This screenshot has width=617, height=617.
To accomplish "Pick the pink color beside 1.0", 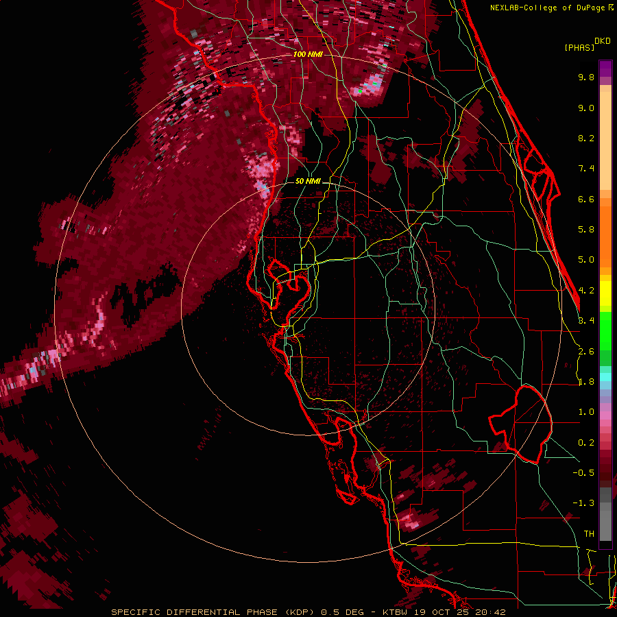I will [x=605, y=414].
